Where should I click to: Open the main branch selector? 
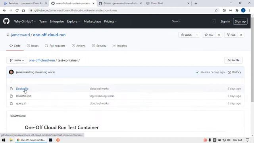pos(17,60)
